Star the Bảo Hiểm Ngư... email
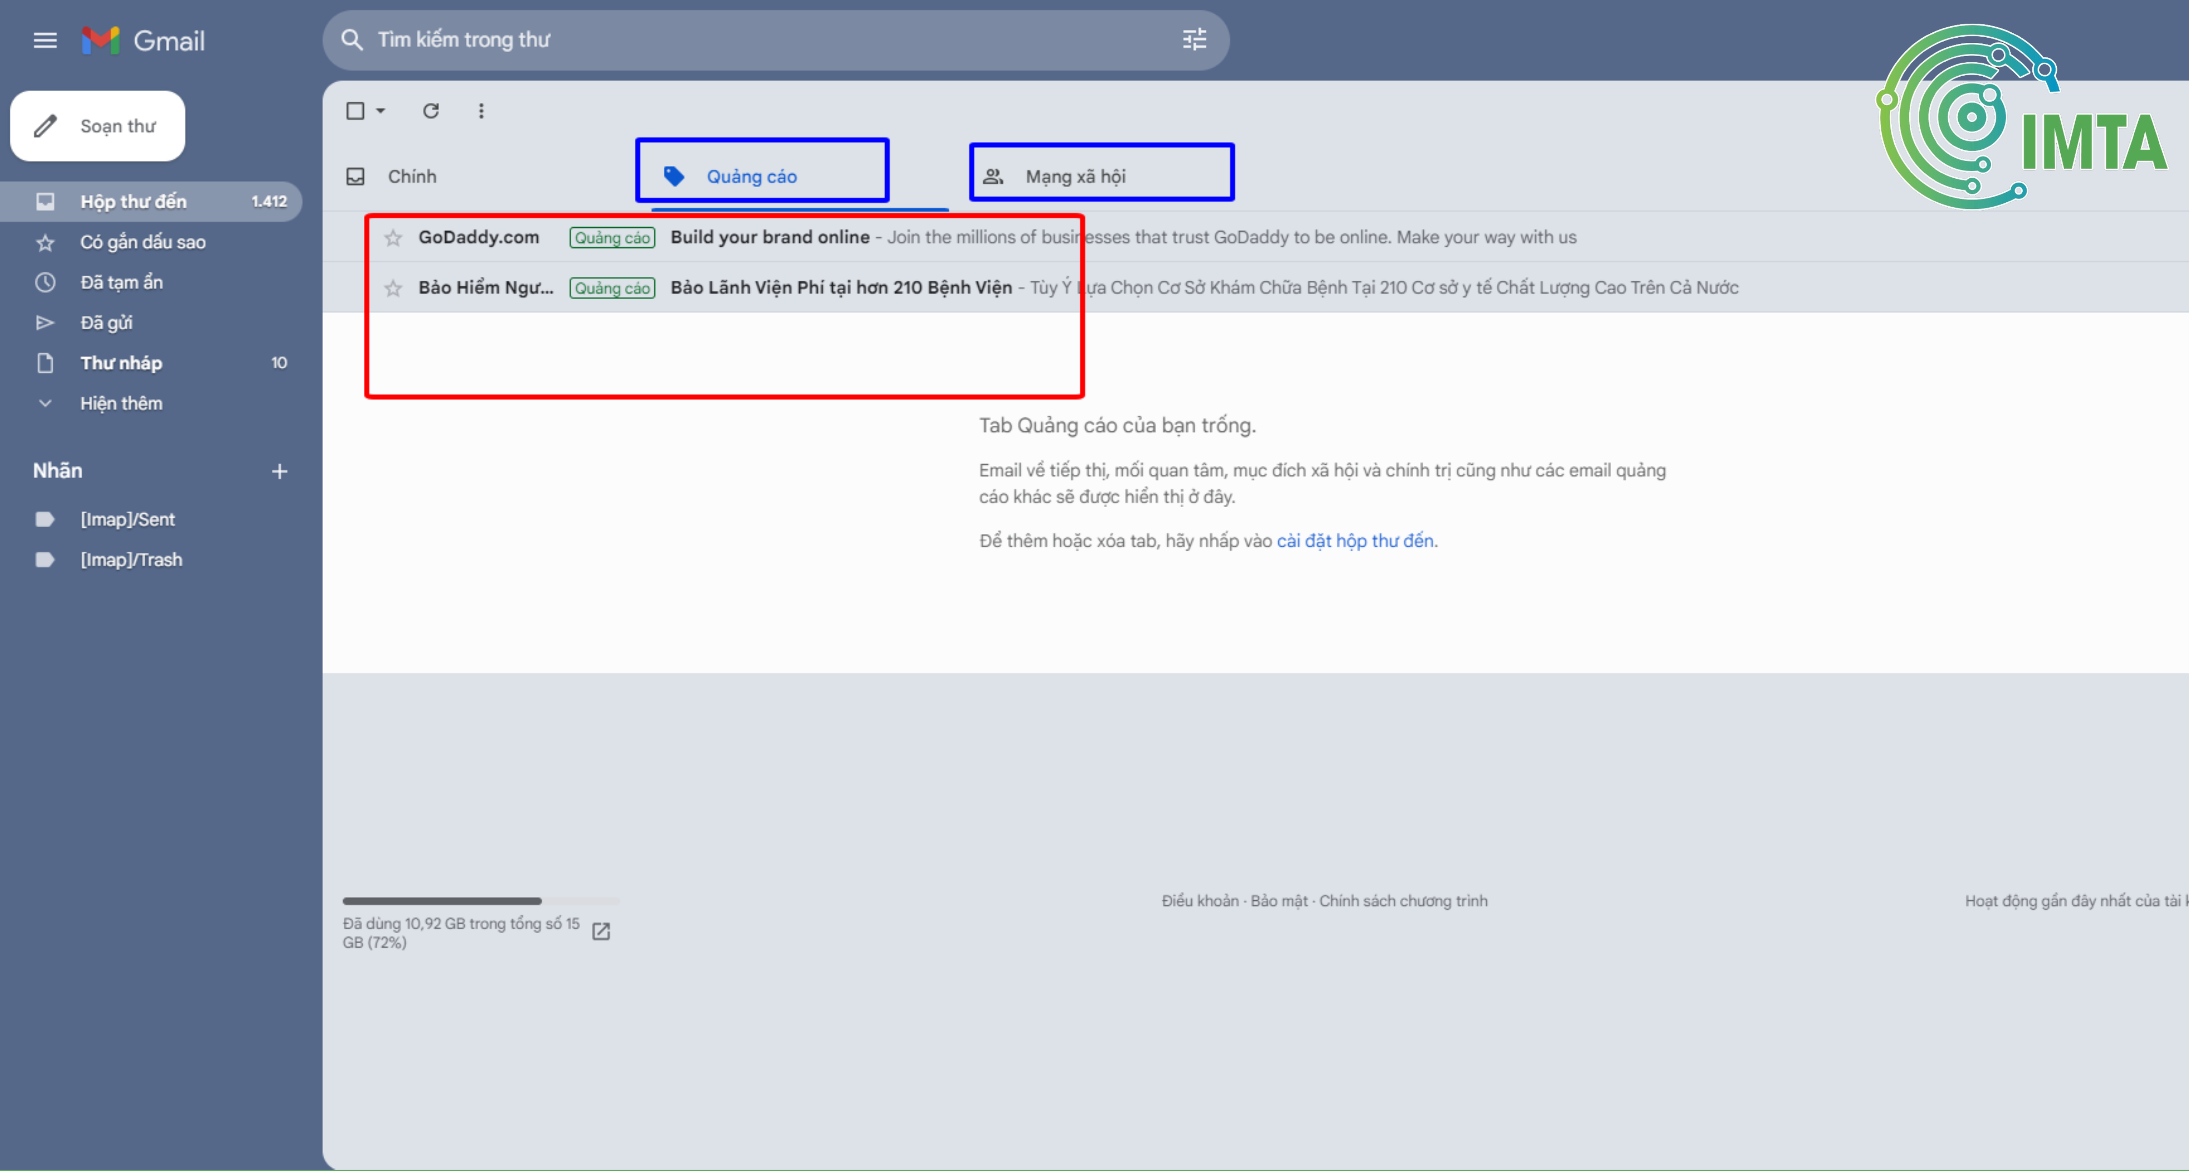Viewport: 2189px width, 1171px height. point(393,288)
